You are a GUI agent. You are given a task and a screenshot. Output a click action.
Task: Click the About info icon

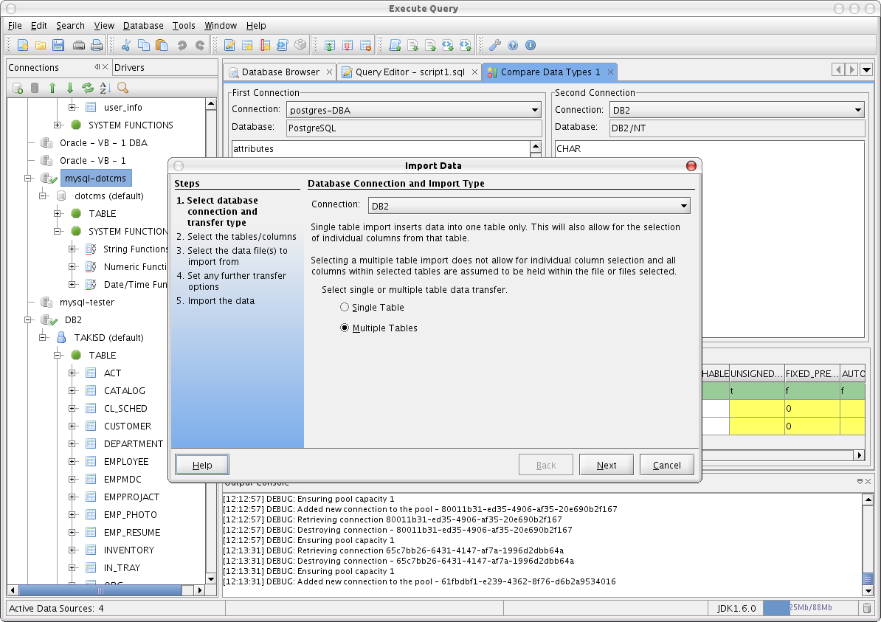click(x=531, y=45)
